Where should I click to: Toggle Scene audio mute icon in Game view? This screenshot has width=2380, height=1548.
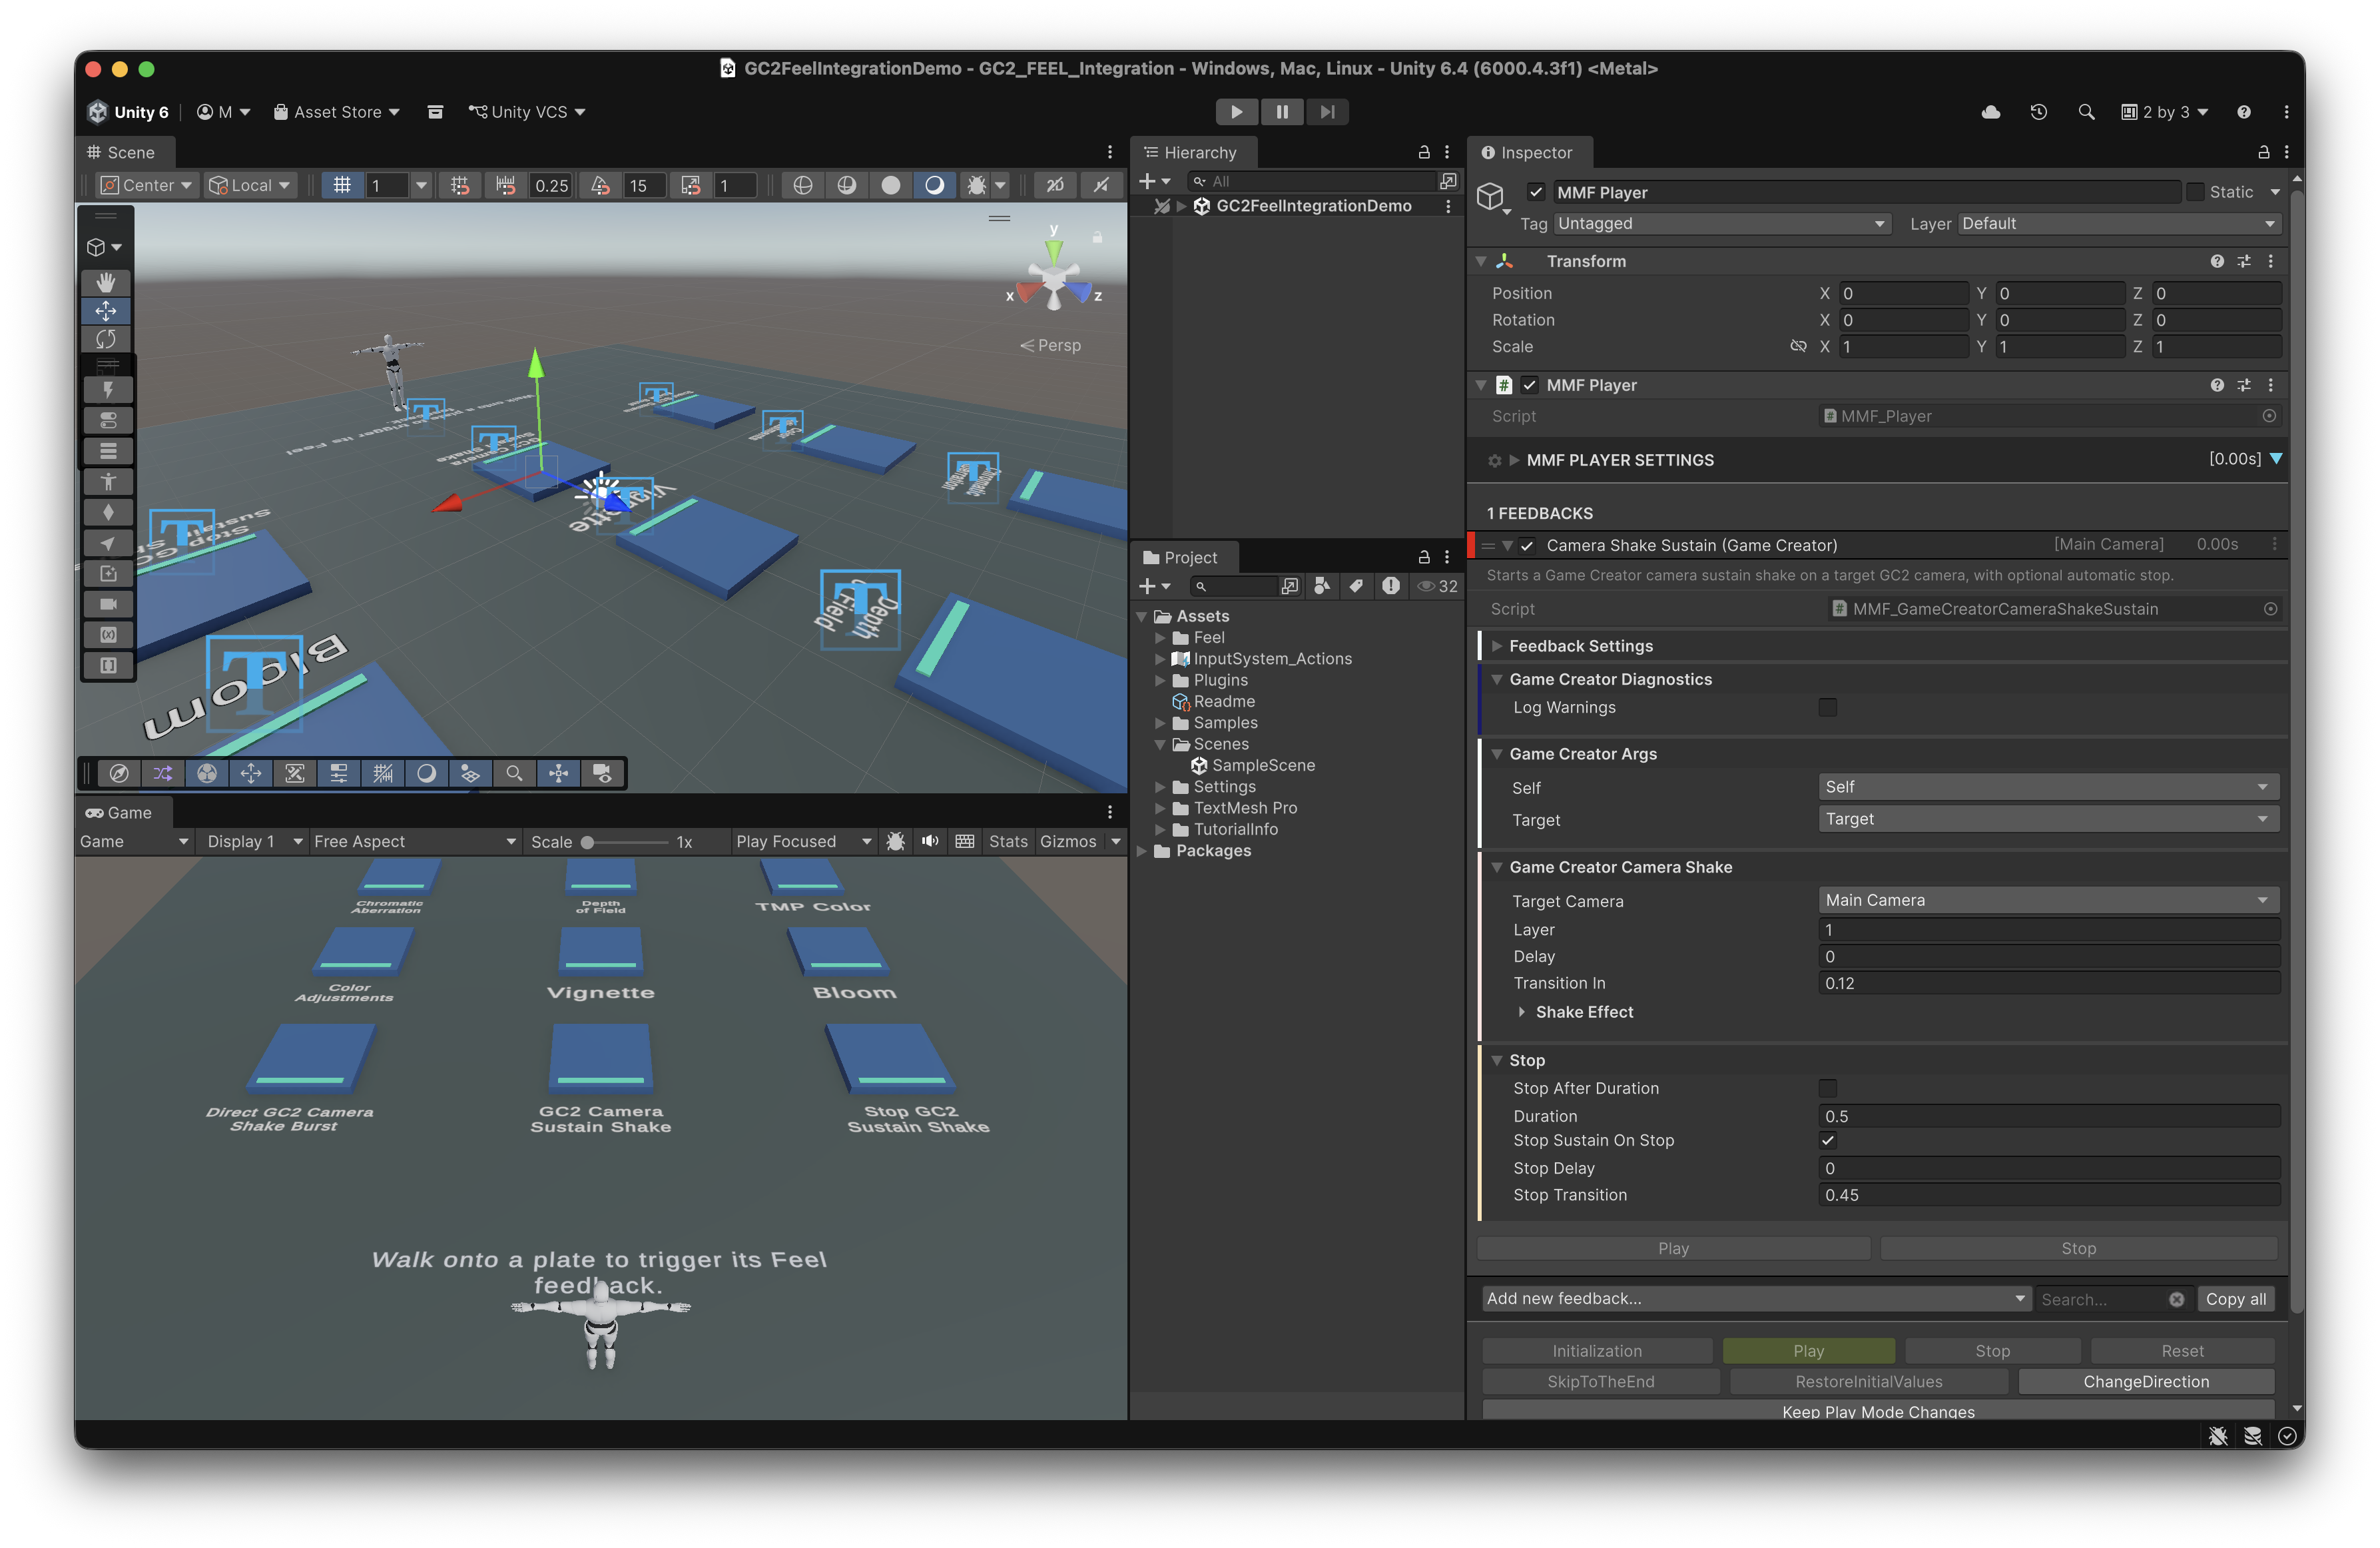930,841
